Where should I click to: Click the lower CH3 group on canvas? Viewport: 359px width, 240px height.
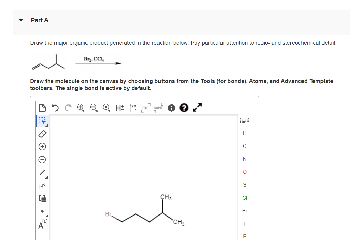(179, 222)
